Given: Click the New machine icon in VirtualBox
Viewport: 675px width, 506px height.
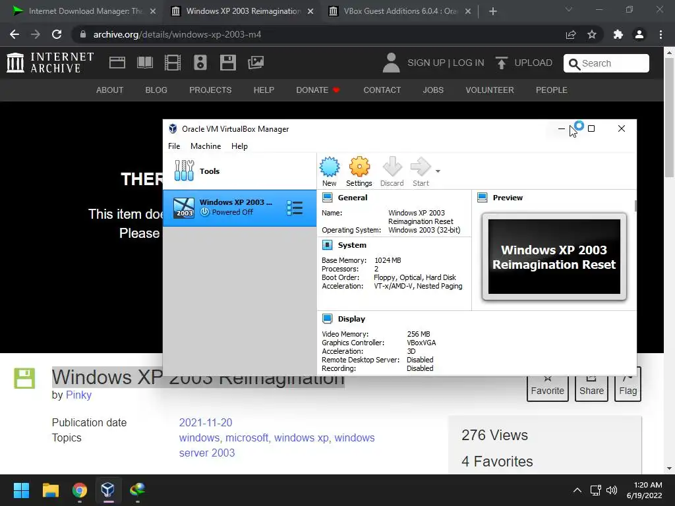Looking at the screenshot, I should 330,171.
